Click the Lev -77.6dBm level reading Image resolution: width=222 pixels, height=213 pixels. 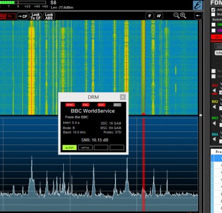click(x=62, y=8)
